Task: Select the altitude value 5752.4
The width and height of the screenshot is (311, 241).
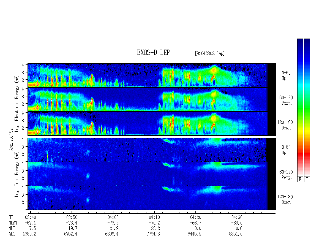Action: tap(71, 234)
